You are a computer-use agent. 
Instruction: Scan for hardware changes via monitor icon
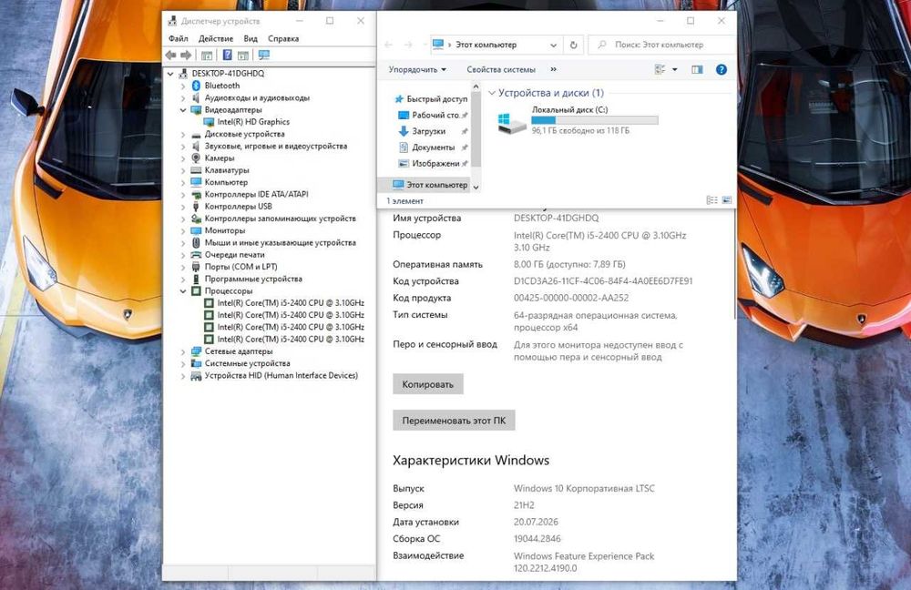coord(264,56)
